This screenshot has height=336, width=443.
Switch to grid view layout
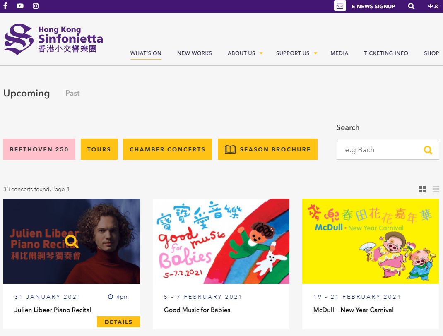point(422,189)
